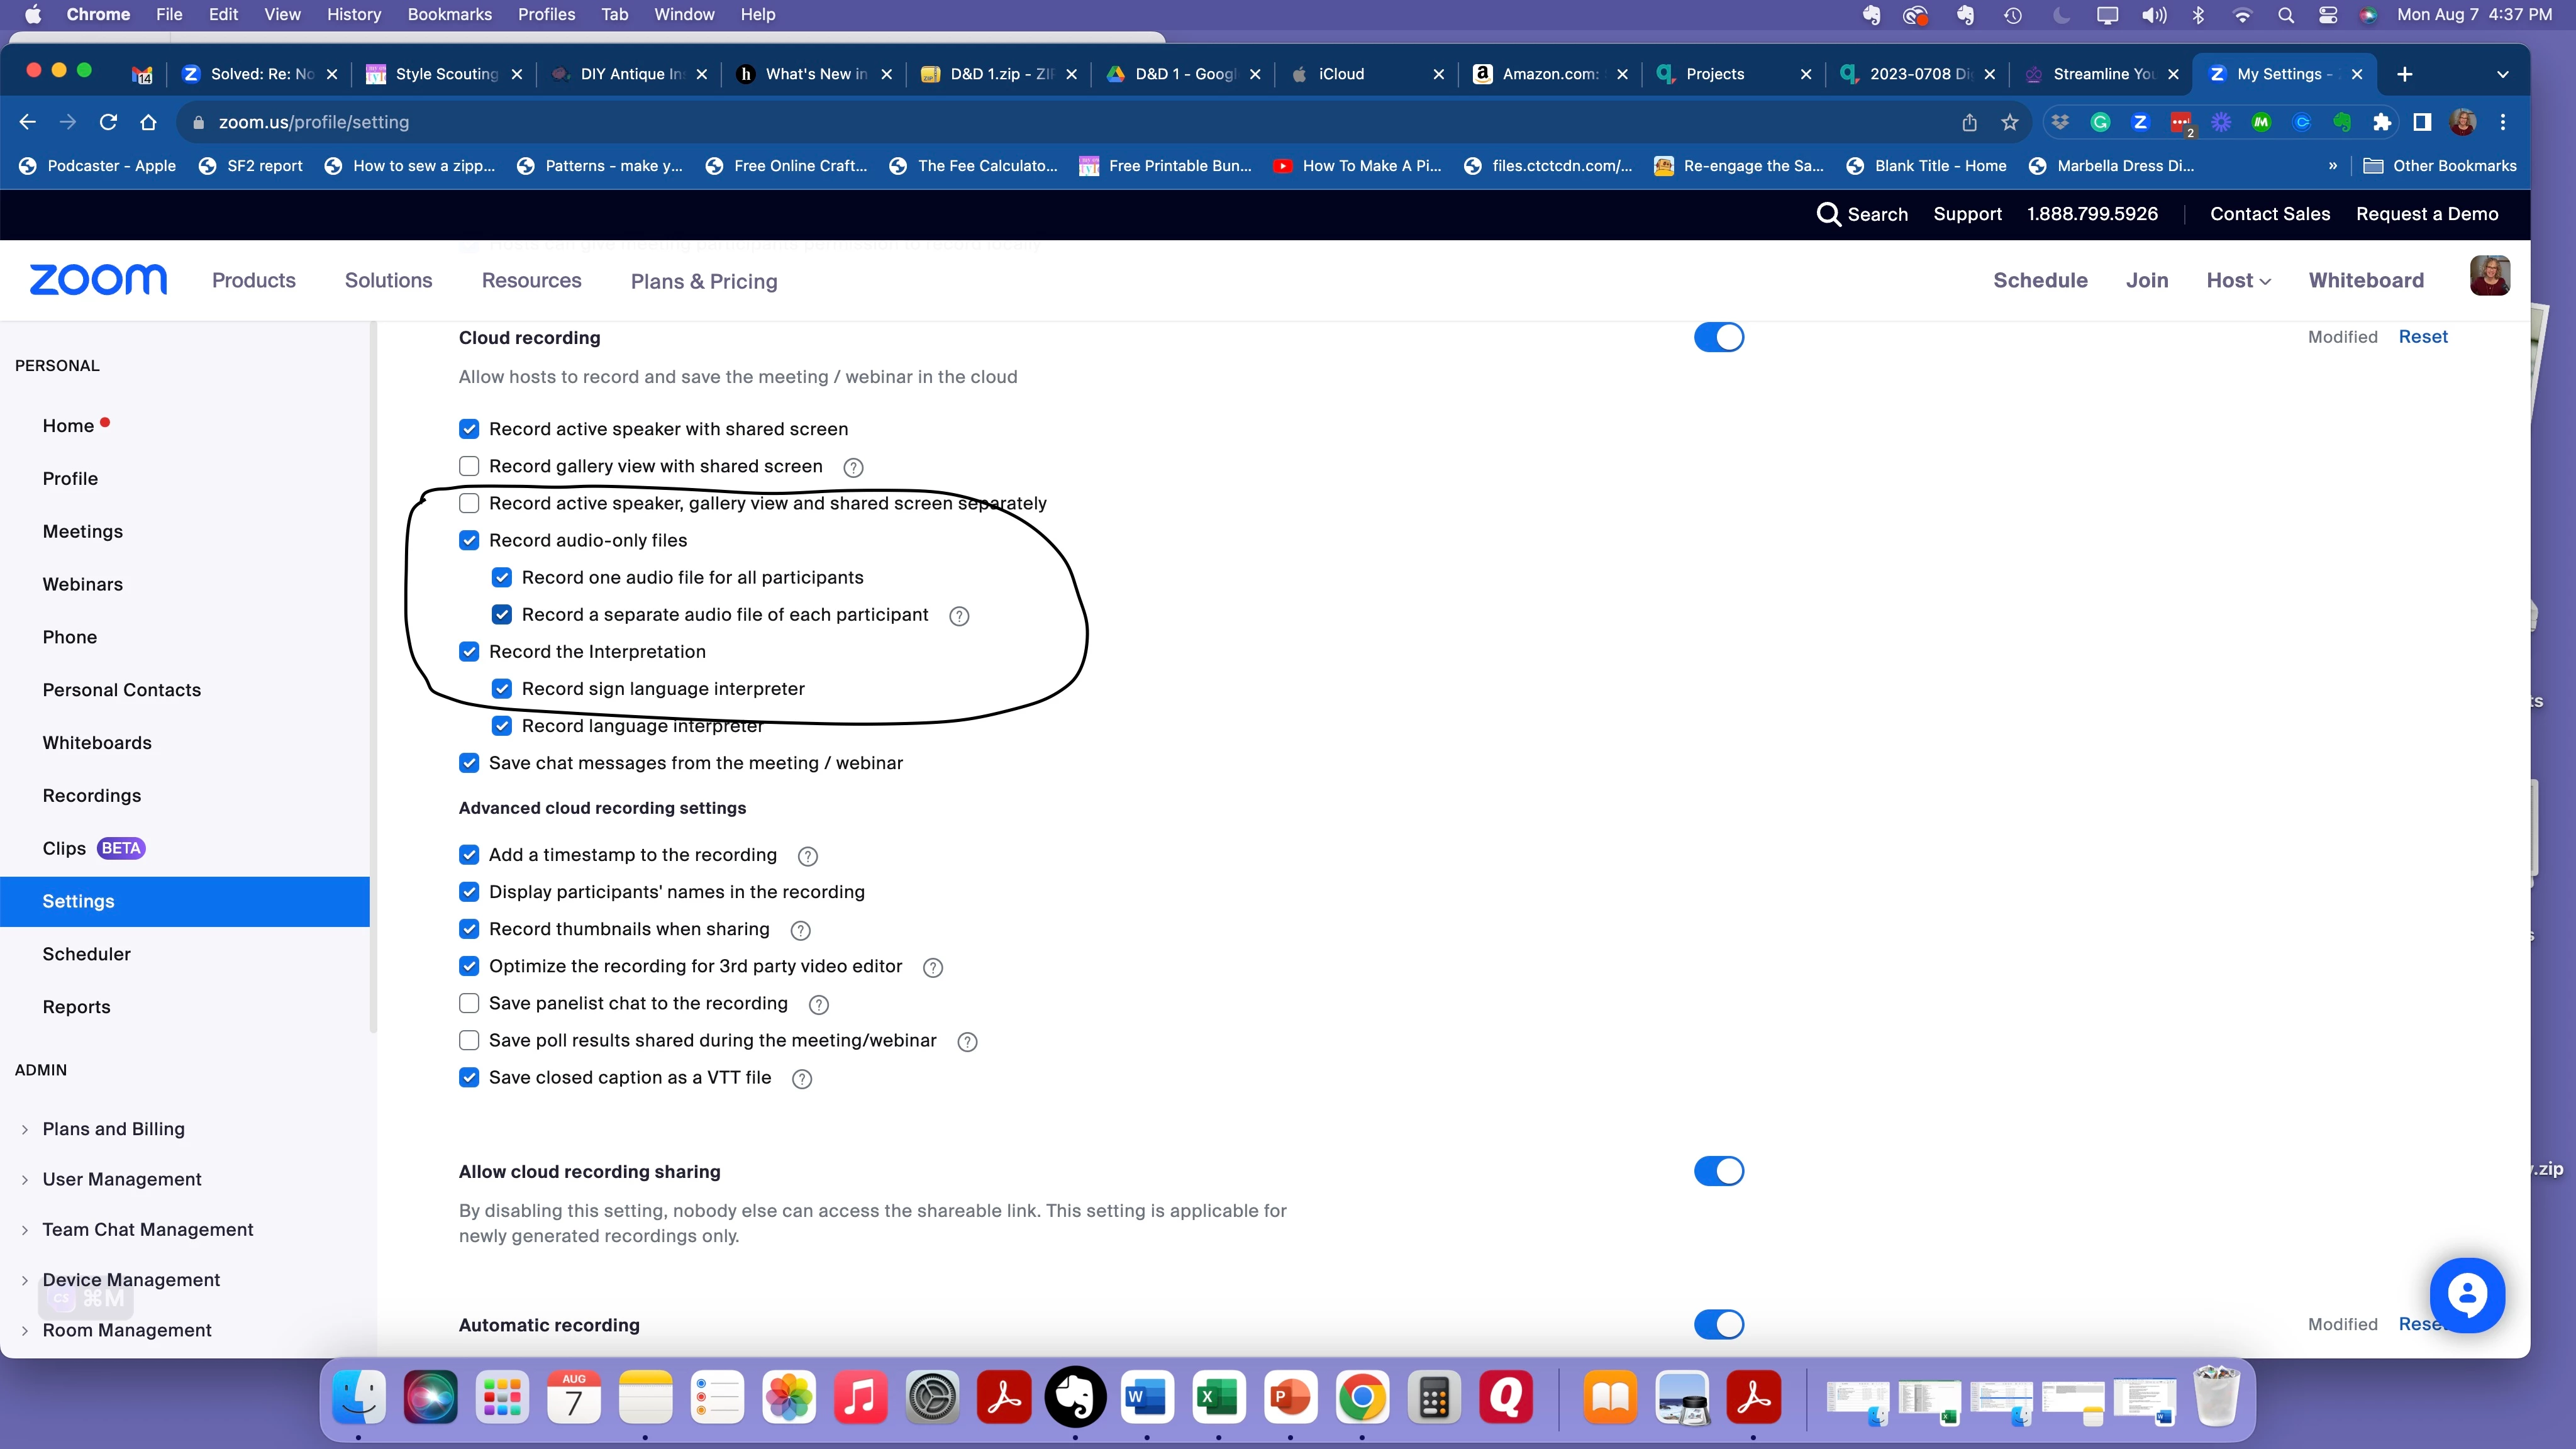The image size is (2576, 1449).
Task: Bookmark page with the star icon
Action: 2010,122
